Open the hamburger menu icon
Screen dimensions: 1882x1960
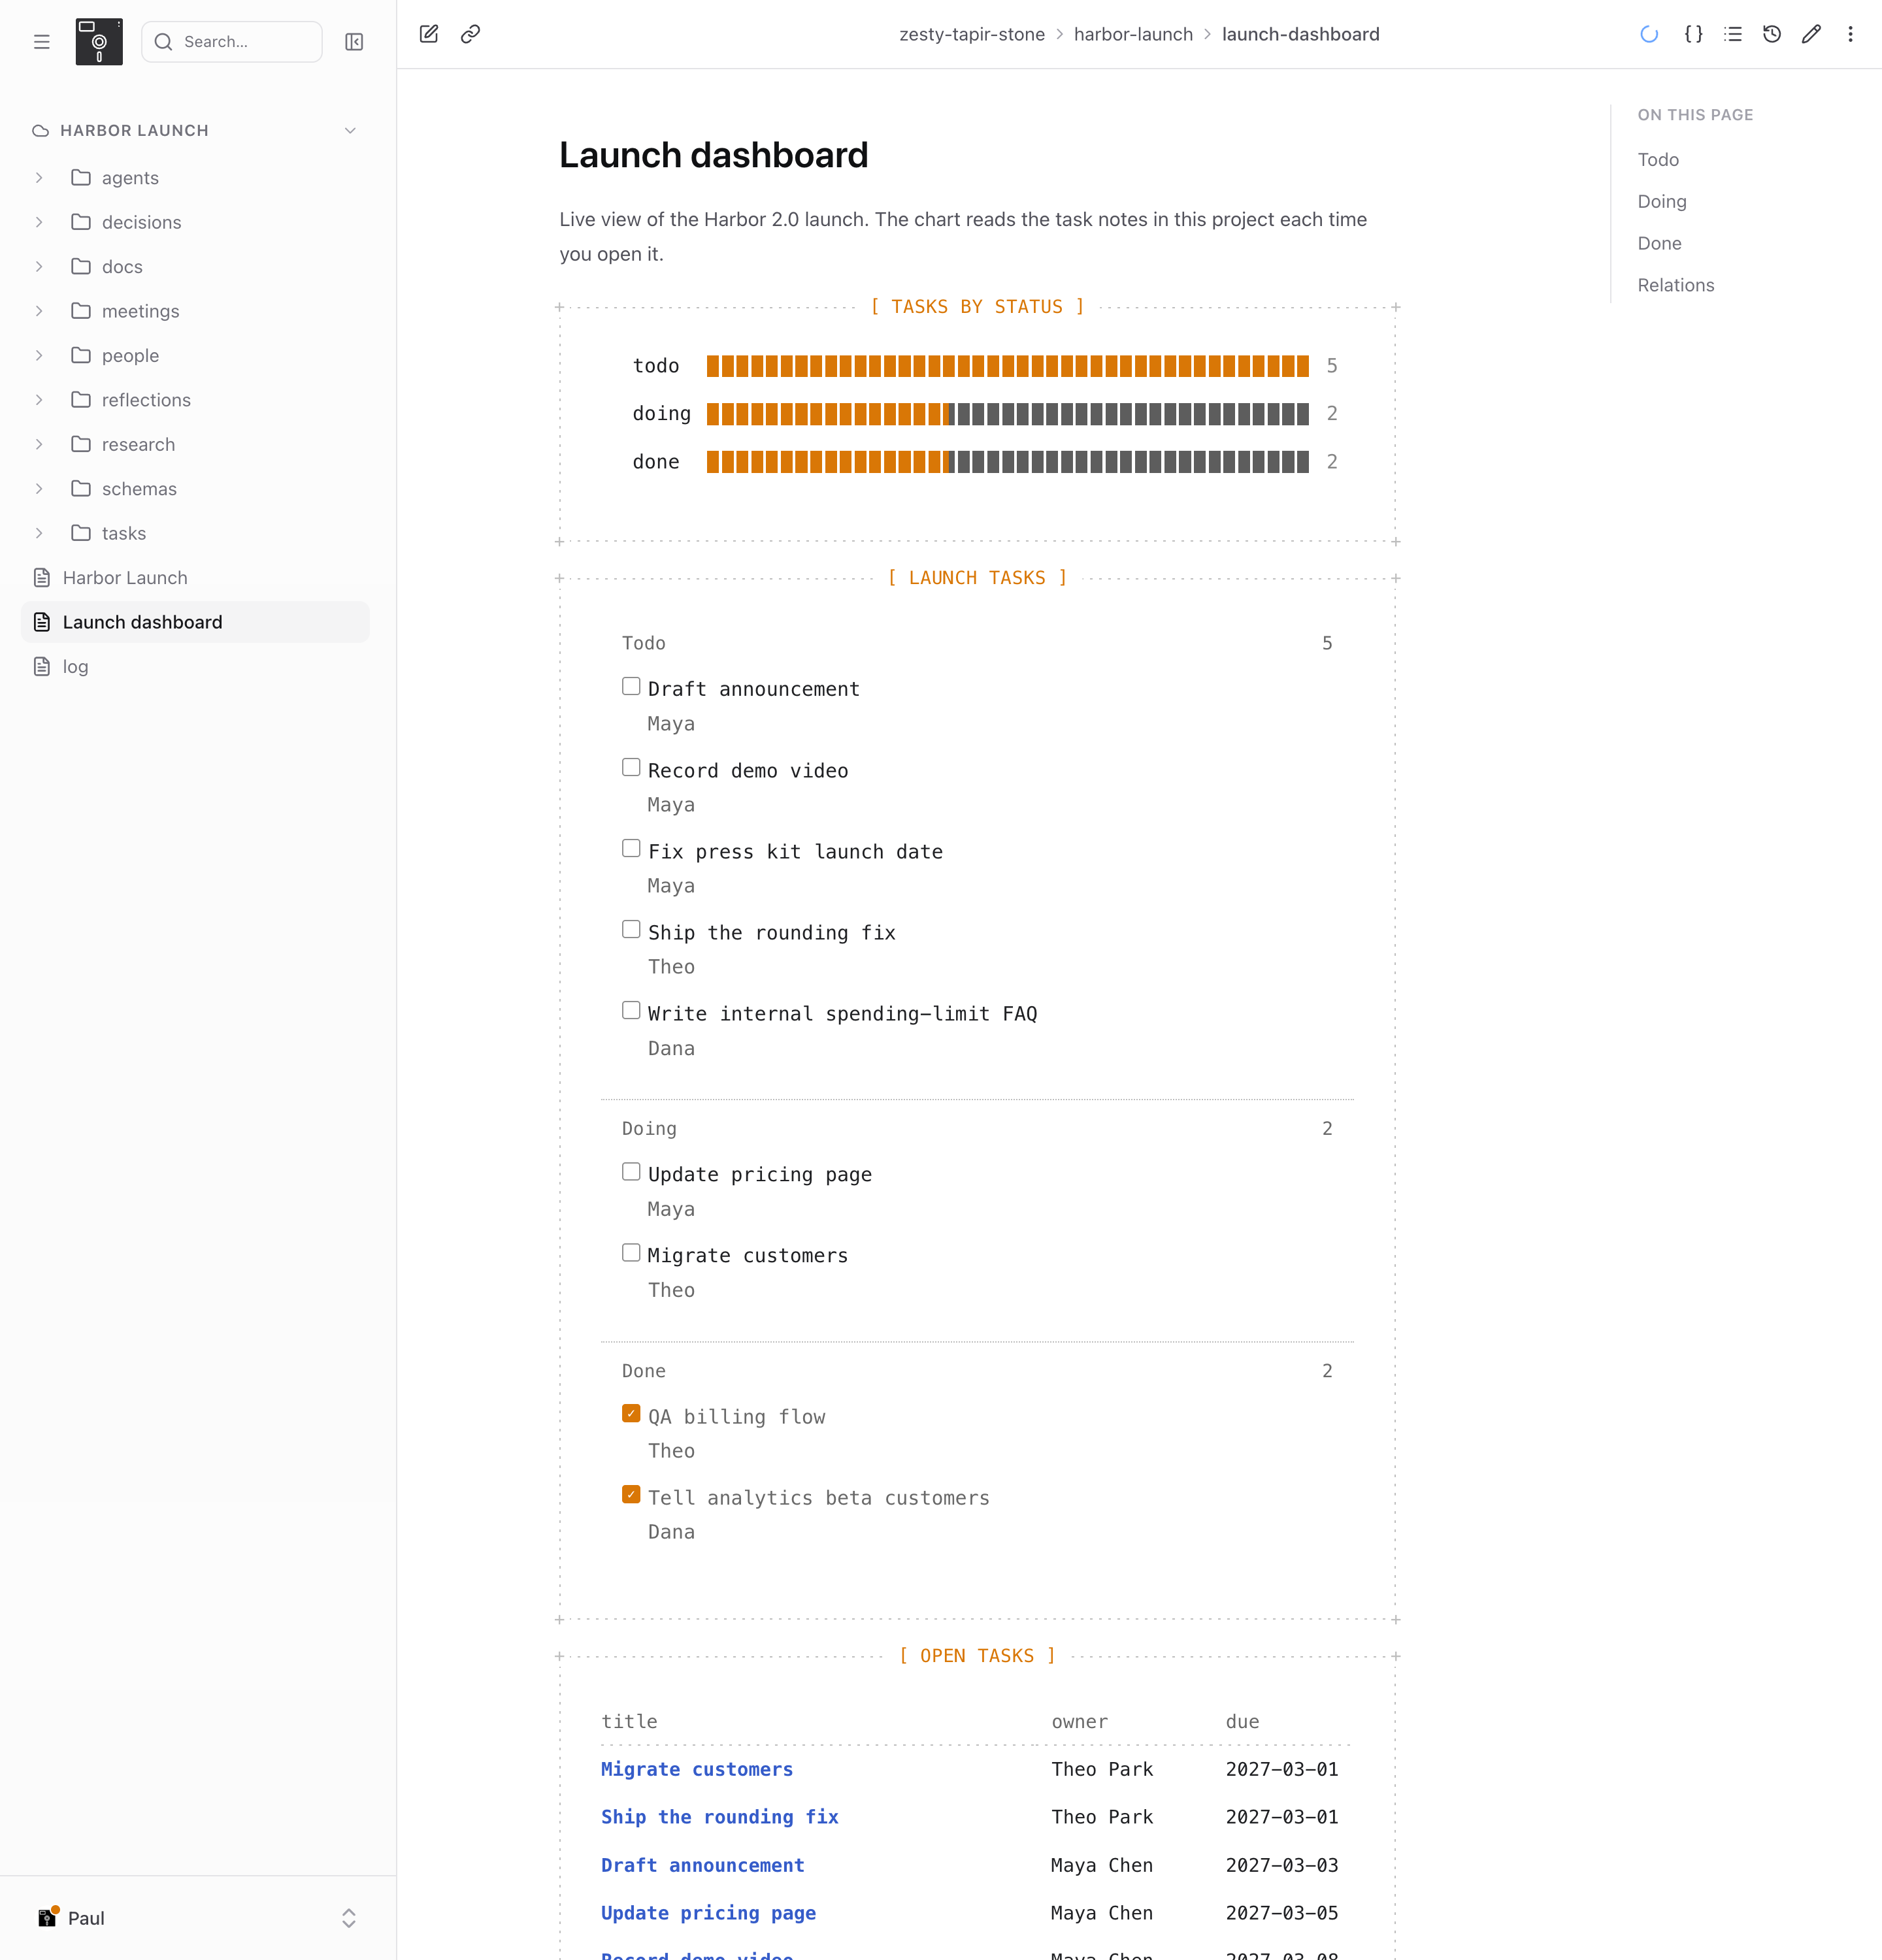41,42
